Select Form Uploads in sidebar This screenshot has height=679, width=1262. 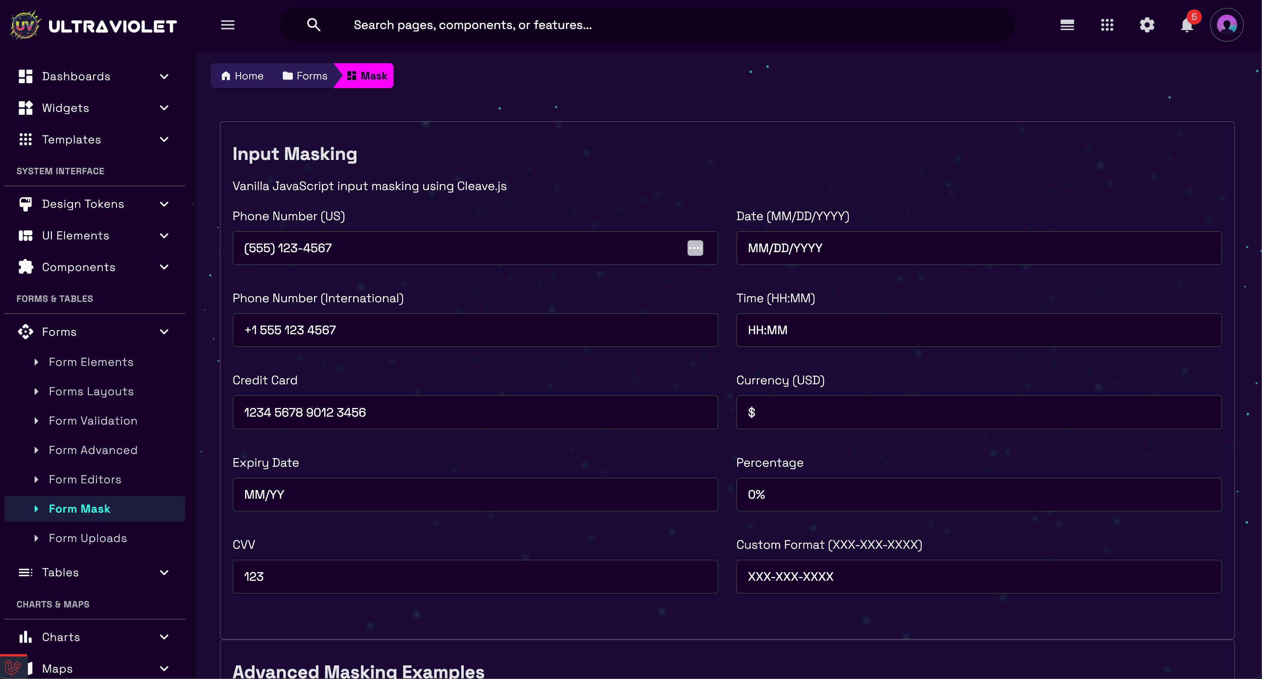(x=88, y=538)
